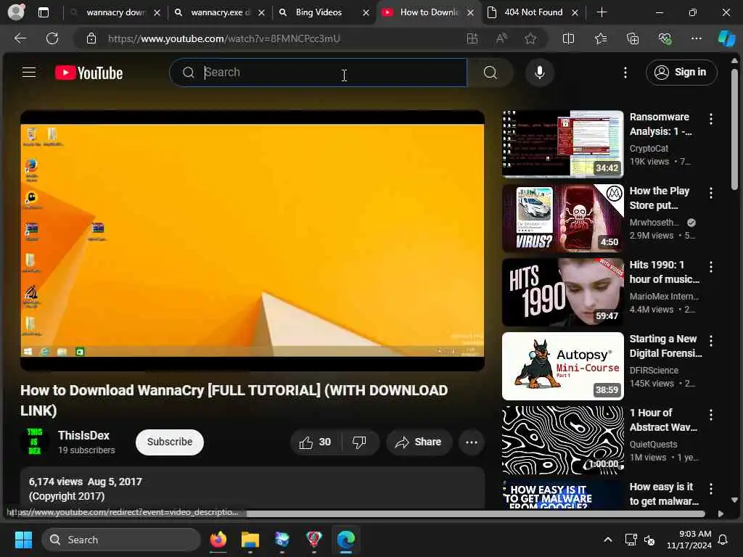
Task: Open ThisIsDex channel name link
Action: [x=83, y=435]
